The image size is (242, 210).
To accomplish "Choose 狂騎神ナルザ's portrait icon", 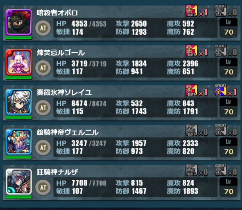I will [19, 182].
